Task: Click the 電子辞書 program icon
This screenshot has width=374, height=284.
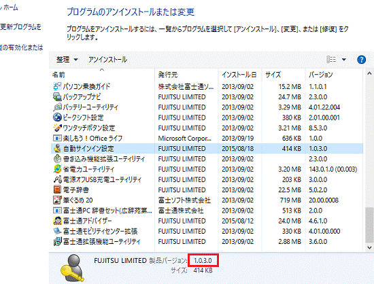Action: point(57,190)
